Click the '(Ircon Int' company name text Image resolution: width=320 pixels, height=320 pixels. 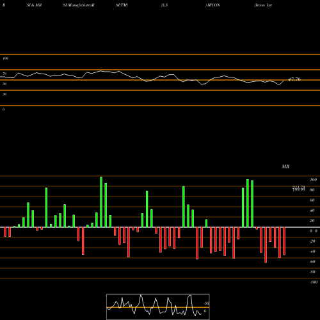[x=263, y=5]
